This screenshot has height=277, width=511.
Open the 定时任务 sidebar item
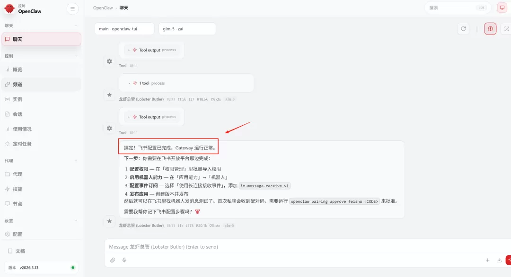coord(41,144)
